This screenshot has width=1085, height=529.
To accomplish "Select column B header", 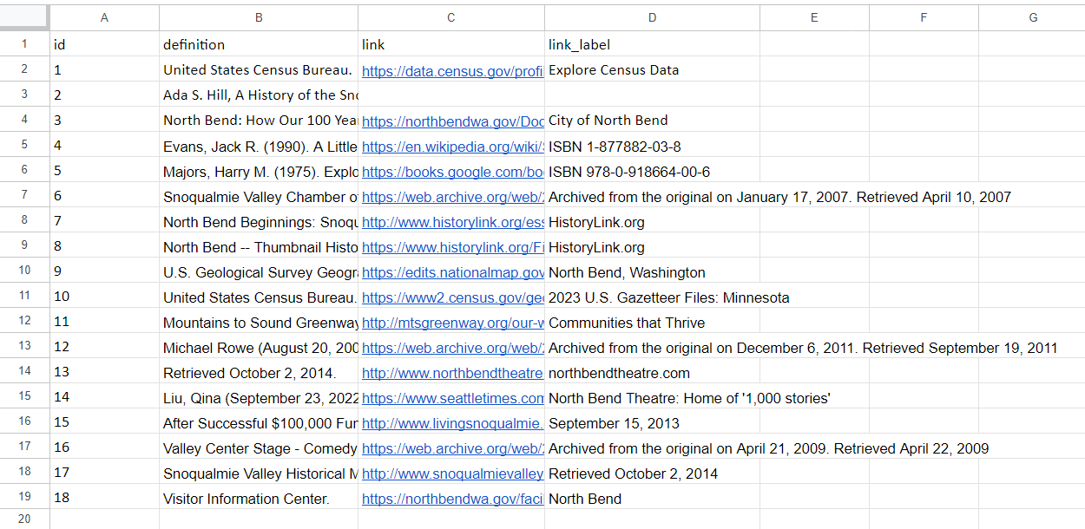I will 259,17.
